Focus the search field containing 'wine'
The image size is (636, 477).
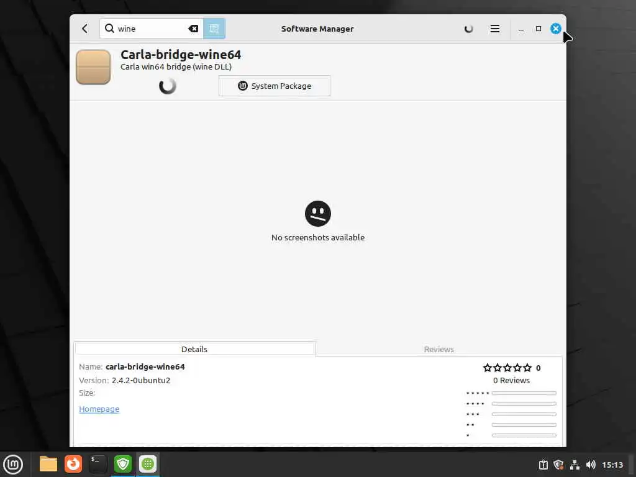(x=151, y=29)
